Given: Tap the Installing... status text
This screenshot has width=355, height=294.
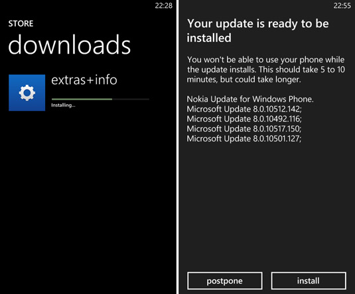Looking at the screenshot, I should [x=63, y=105].
